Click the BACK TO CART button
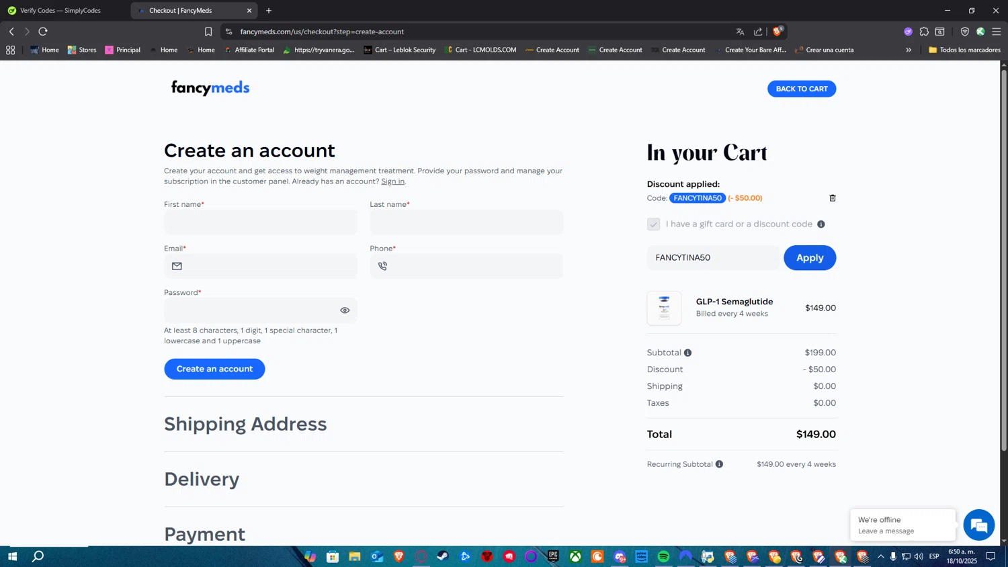Screen dimensions: 1008x567 coord(802,89)
